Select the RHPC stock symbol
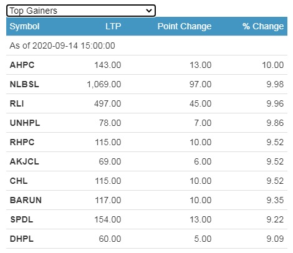This screenshot has height=253, width=293. click(22, 142)
